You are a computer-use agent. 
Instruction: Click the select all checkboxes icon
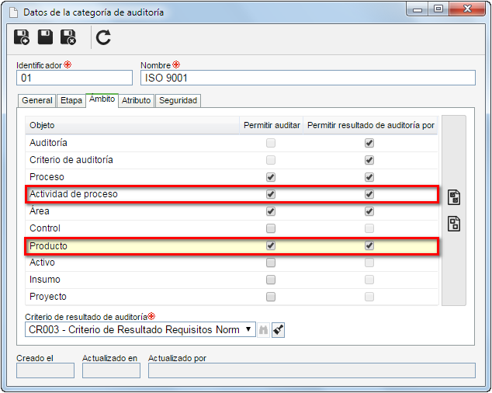pyautogui.click(x=454, y=197)
